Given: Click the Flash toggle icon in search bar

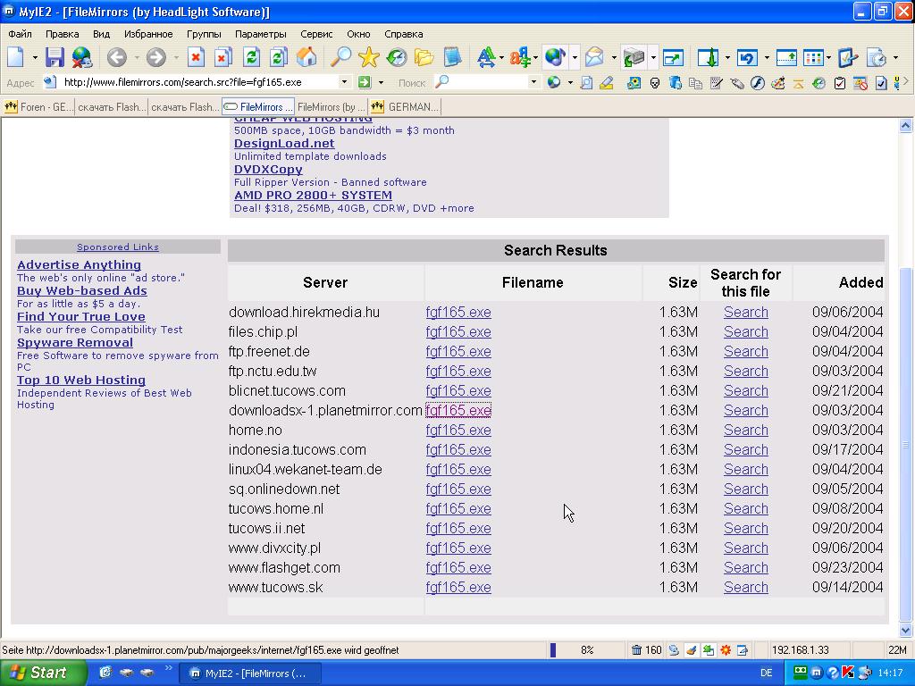Looking at the screenshot, I should [758, 83].
